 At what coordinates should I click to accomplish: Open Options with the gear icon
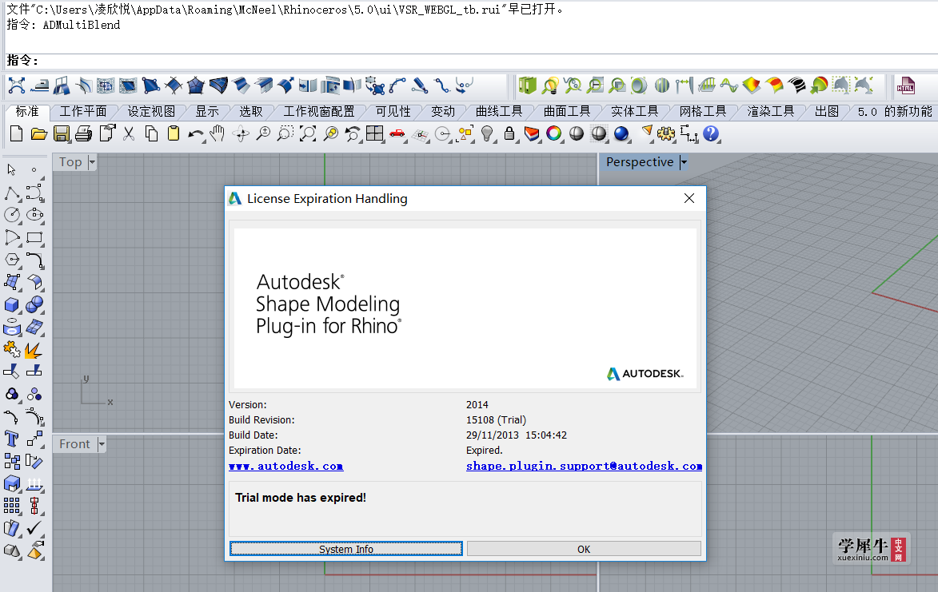666,133
